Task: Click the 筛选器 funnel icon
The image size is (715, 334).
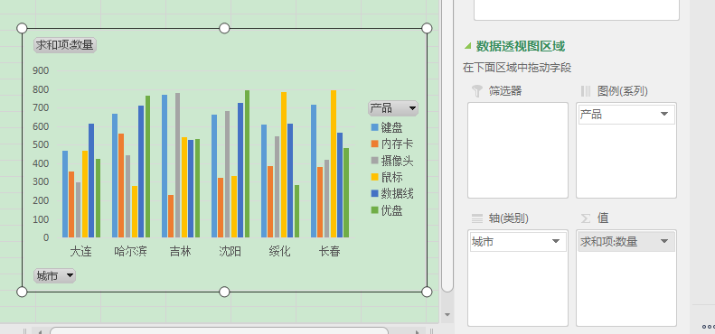Action: coord(476,90)
